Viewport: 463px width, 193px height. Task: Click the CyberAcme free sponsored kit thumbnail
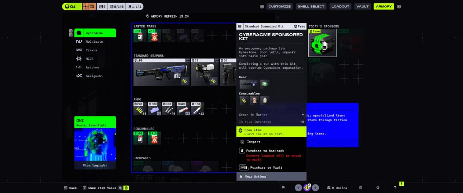(322, 45)
